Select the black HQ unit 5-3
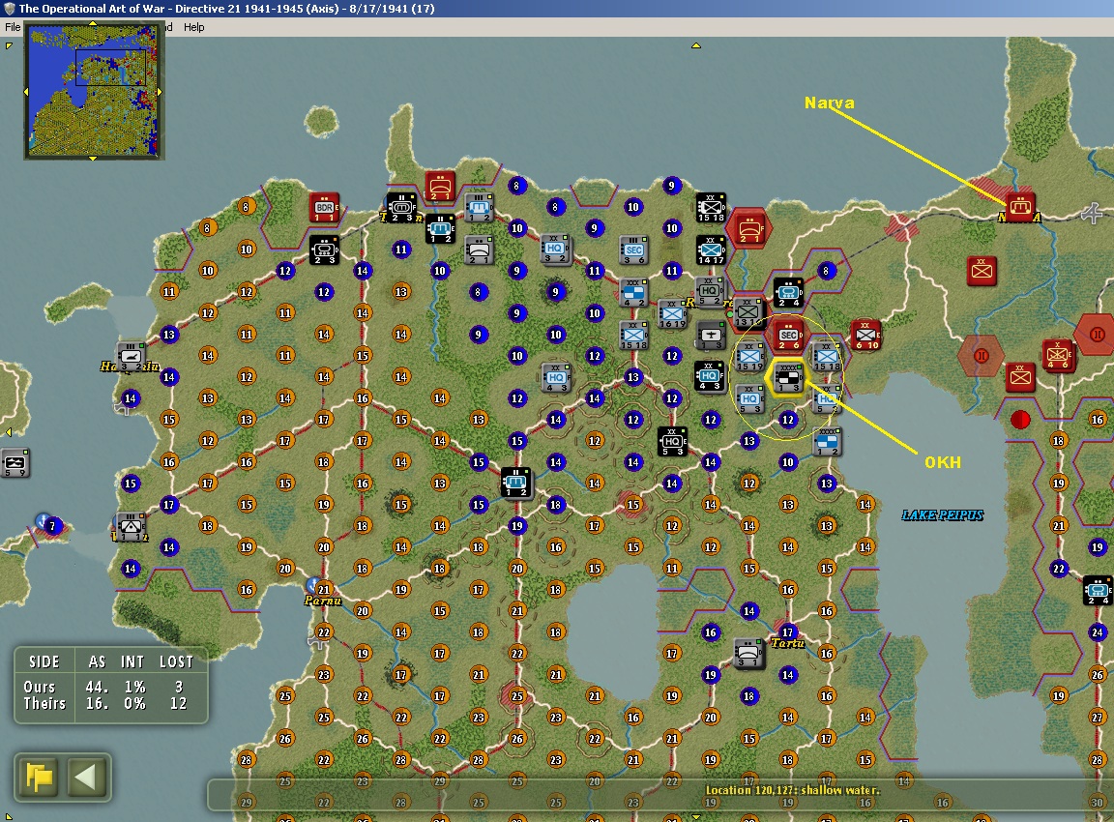The image size is (1114, 822). click(672, 442)
